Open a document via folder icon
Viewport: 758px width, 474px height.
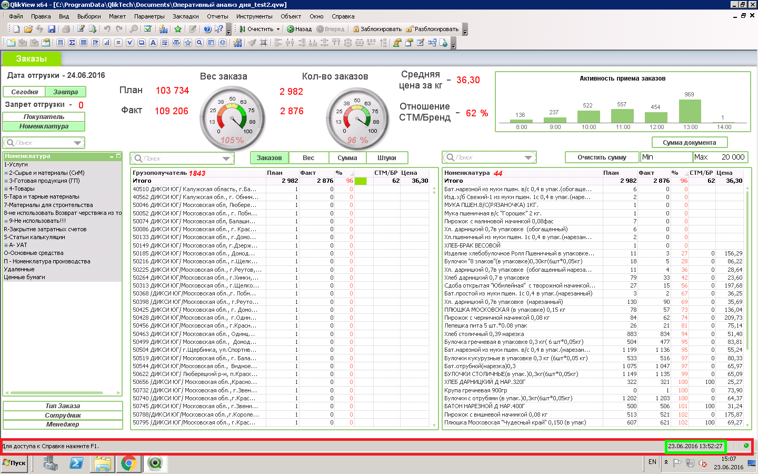pyautogui.click(x=28, y=29)
